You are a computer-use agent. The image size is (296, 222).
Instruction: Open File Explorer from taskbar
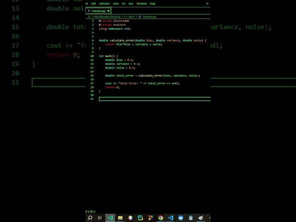pyautogui.click(x=120, y=218)
